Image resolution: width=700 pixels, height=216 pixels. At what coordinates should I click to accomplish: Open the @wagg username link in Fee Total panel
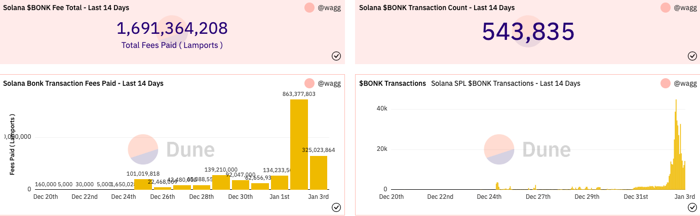click(330, 8)
